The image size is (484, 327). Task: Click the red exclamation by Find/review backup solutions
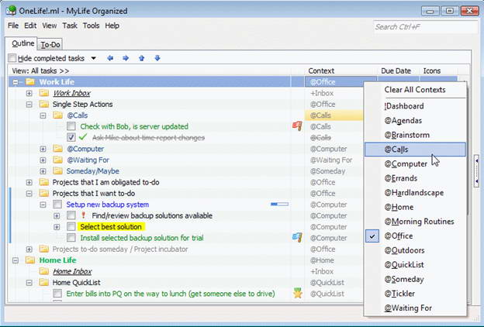click(83, 215)
